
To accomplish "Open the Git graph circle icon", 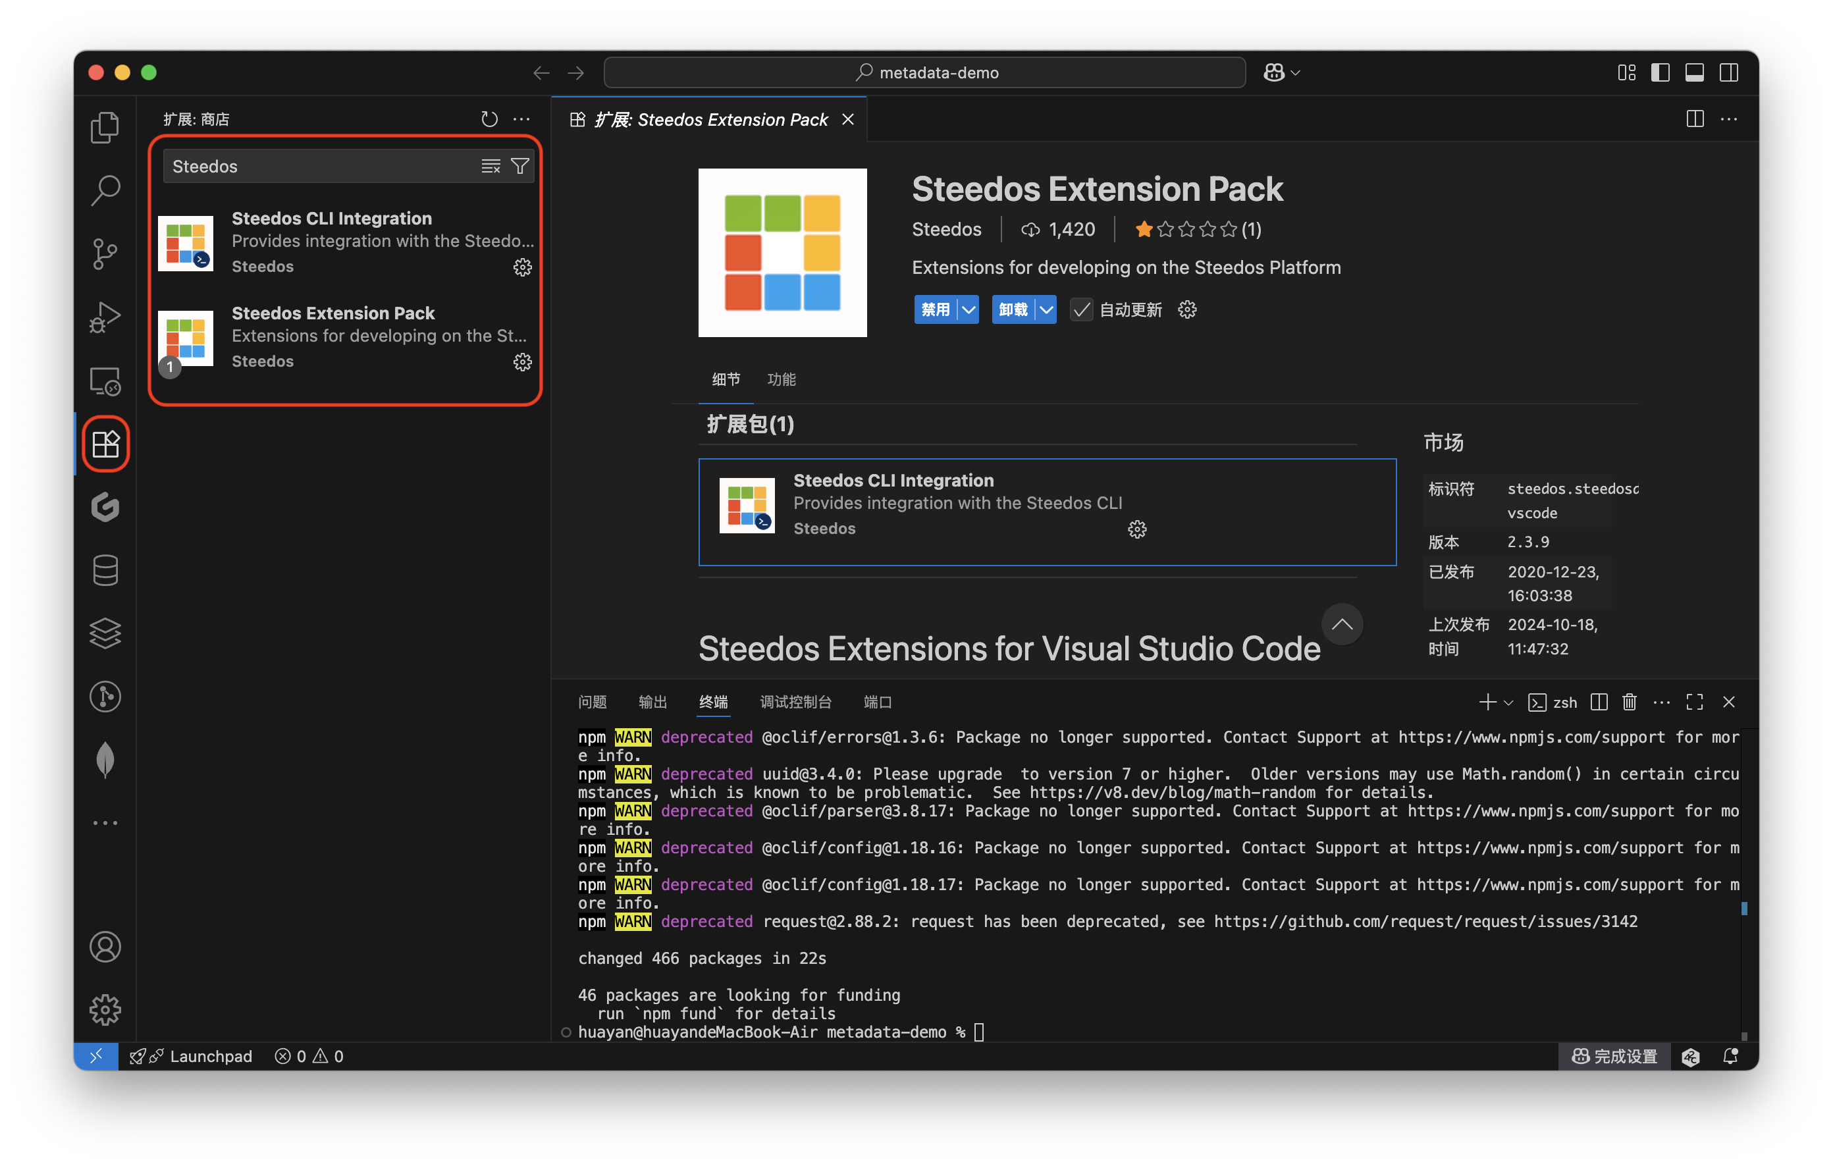I will pos(105,696).
